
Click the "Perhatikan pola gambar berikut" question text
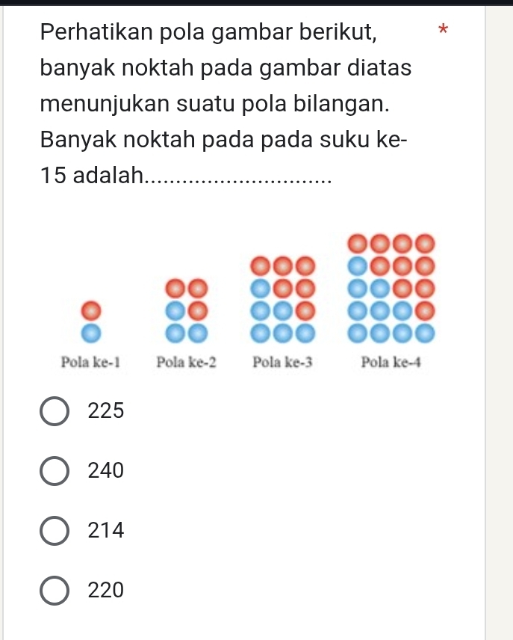[x=209, y=32]
